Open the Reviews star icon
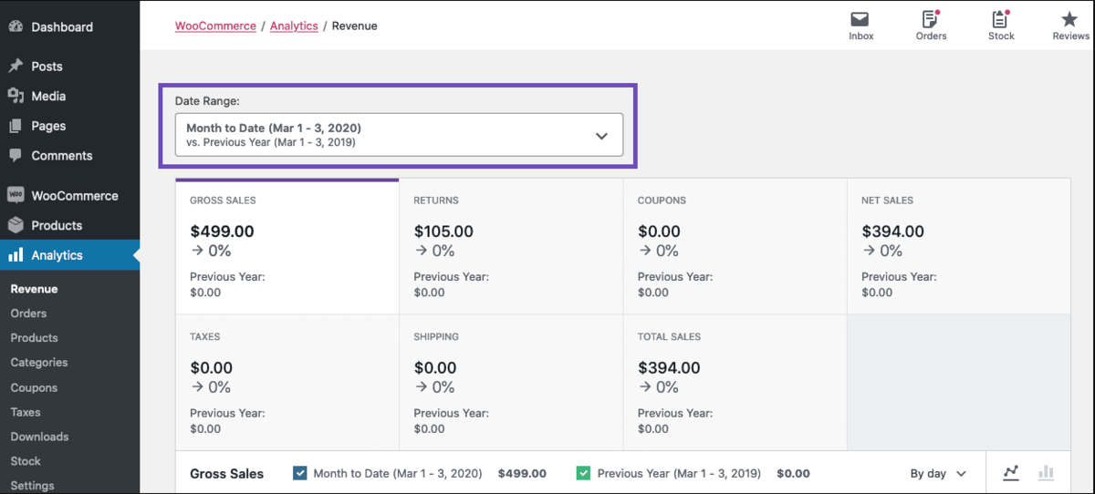1095x494 pixels. coord(1070,19)
